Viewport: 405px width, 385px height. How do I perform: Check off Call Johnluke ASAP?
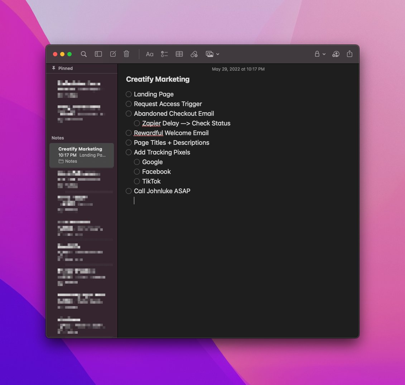pyautogui.click(x=129, y=191)
